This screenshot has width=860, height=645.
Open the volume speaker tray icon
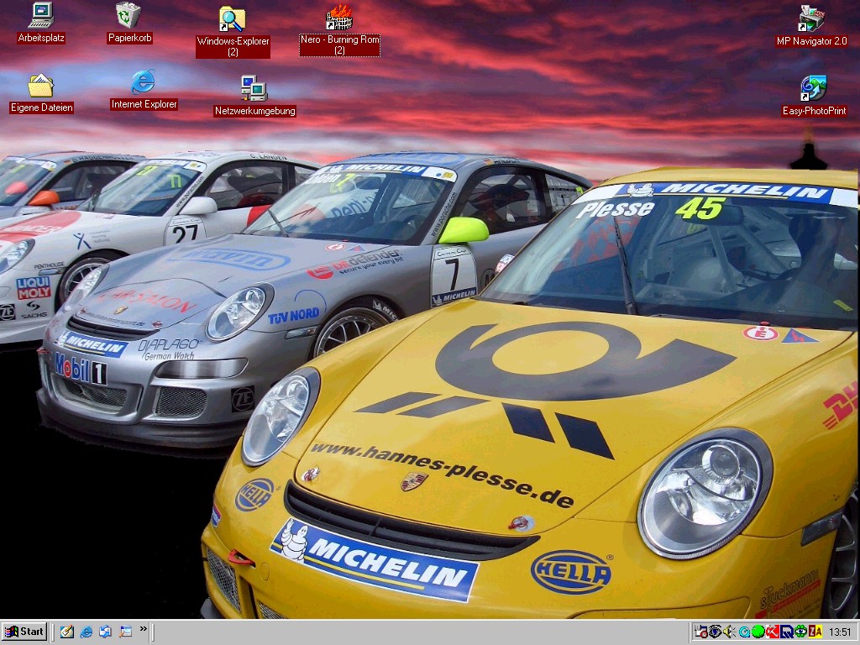(730, 632)
